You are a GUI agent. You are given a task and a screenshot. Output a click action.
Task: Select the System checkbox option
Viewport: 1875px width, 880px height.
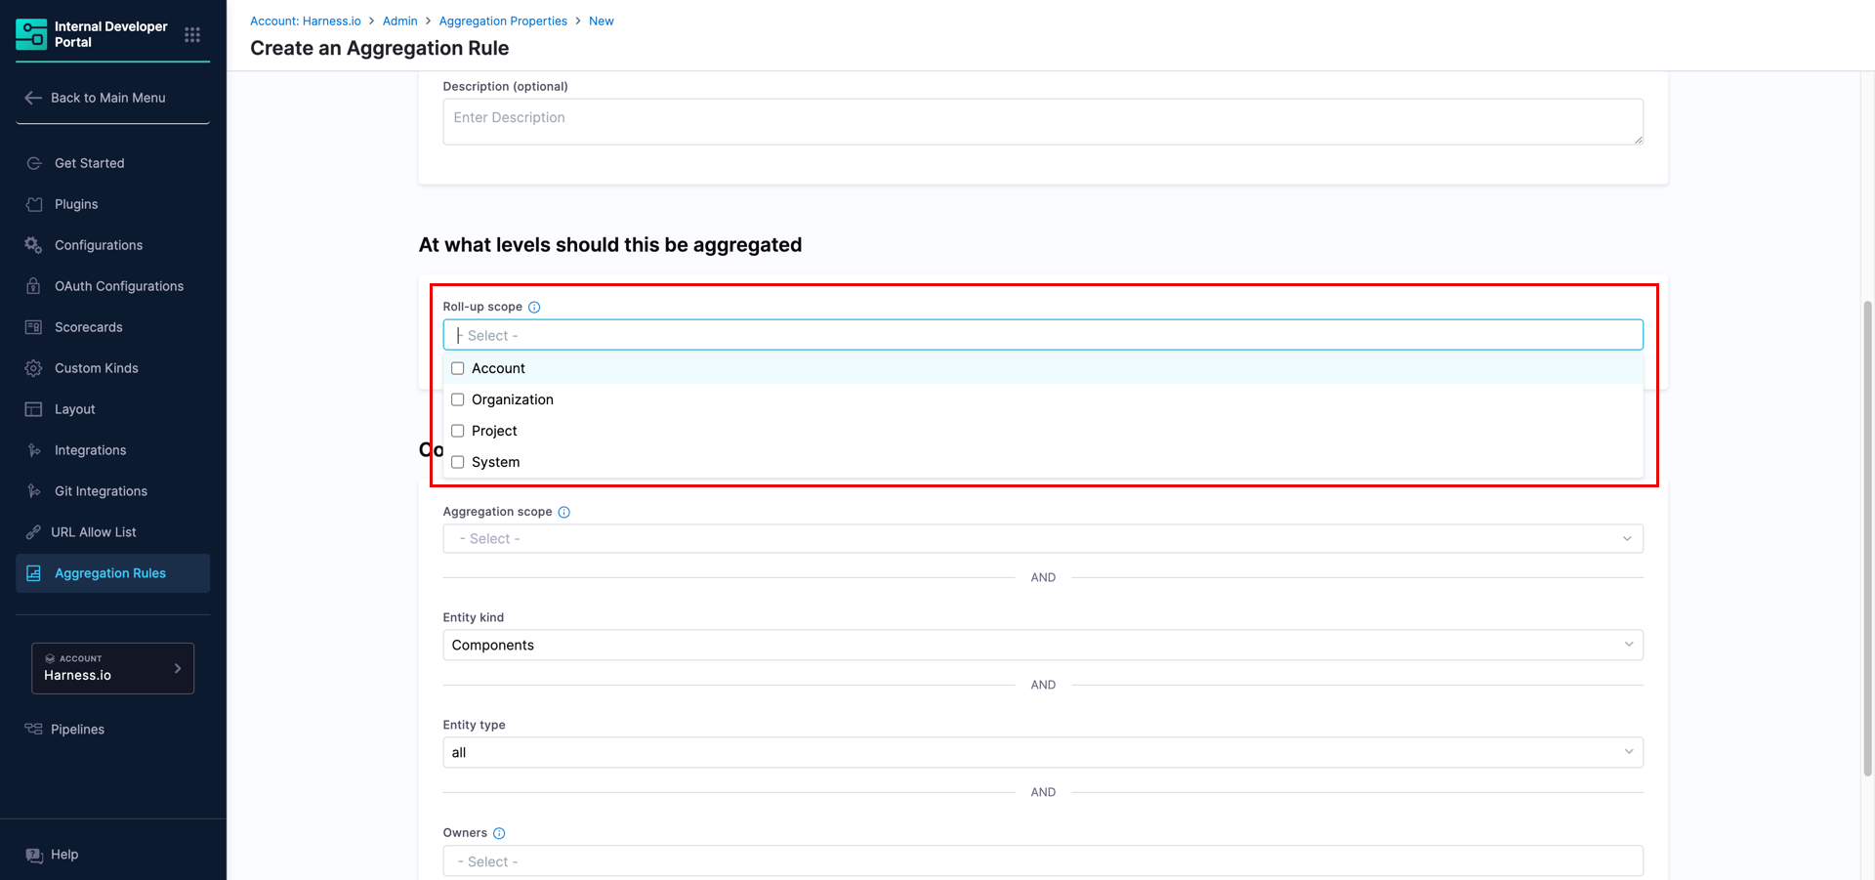[458, 462]
